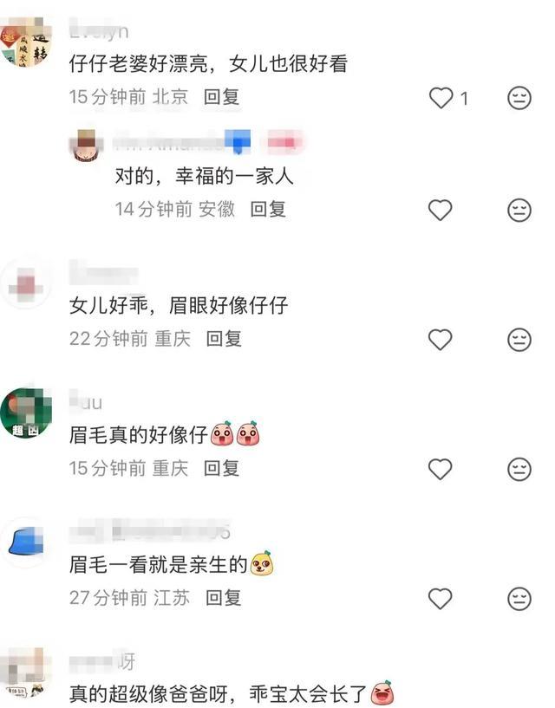Open the avatar of the 北京 commenter
This screenshot has width=555, height=708.
(25, 42)
